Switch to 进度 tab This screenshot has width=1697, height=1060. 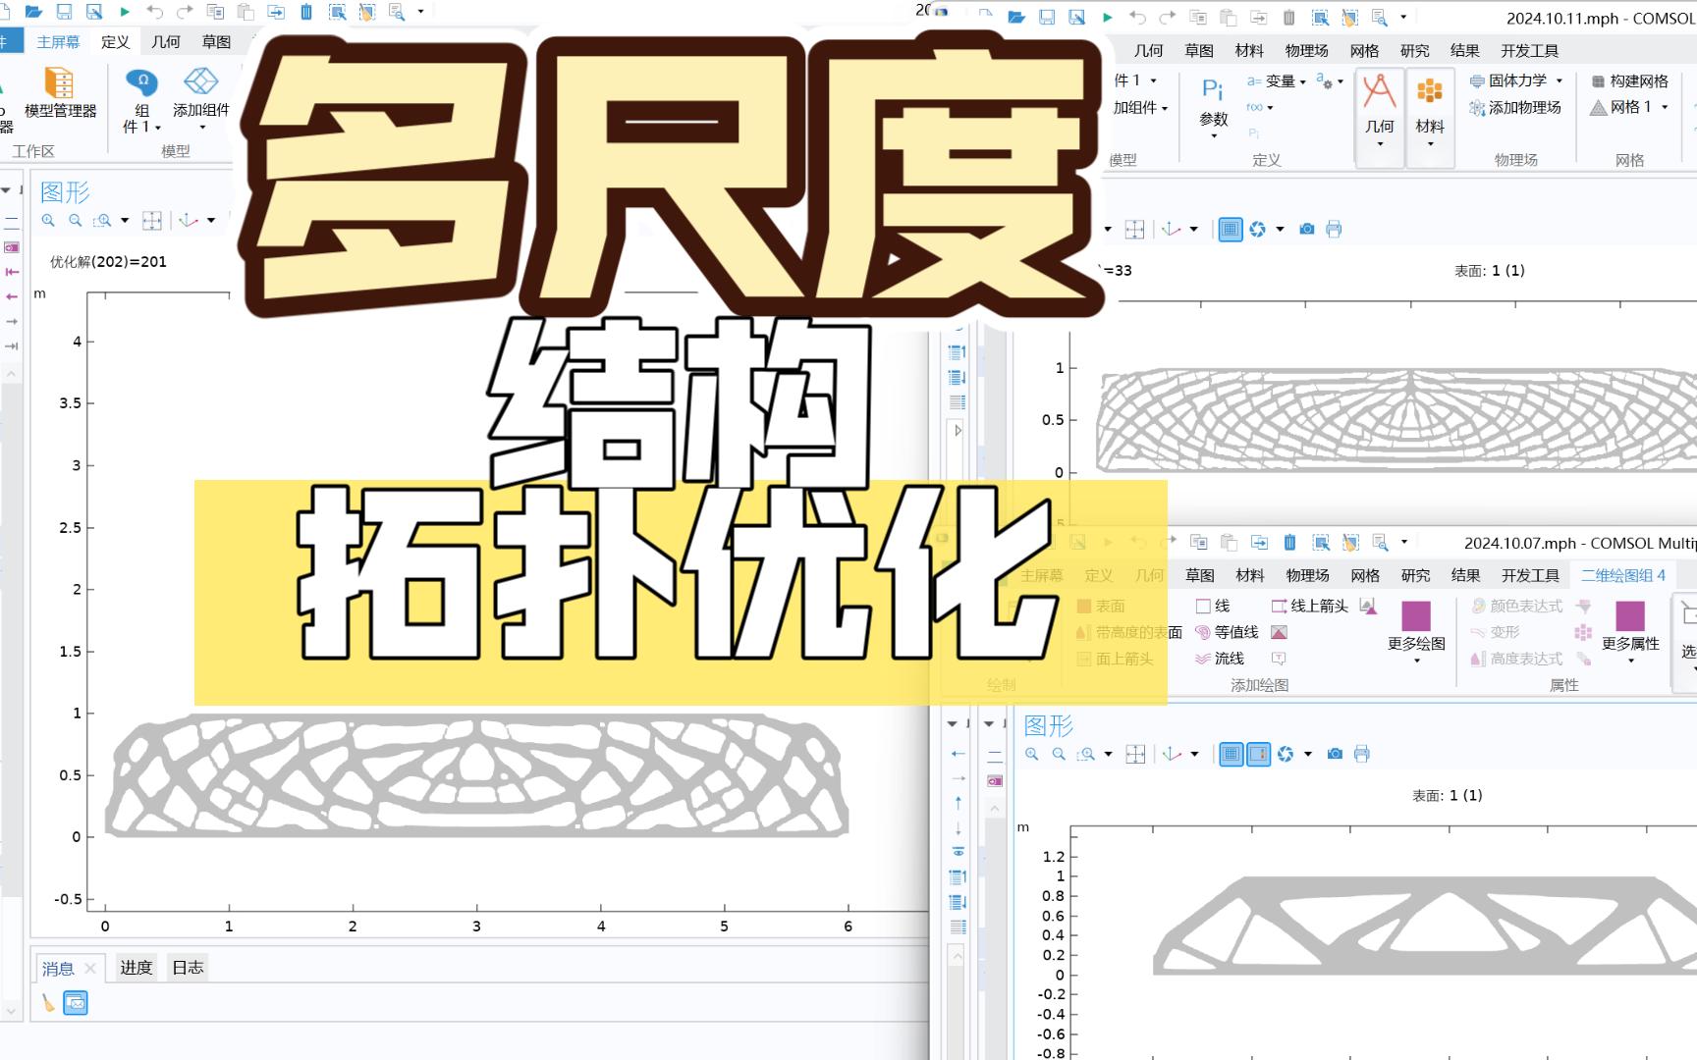coord(137,968)
